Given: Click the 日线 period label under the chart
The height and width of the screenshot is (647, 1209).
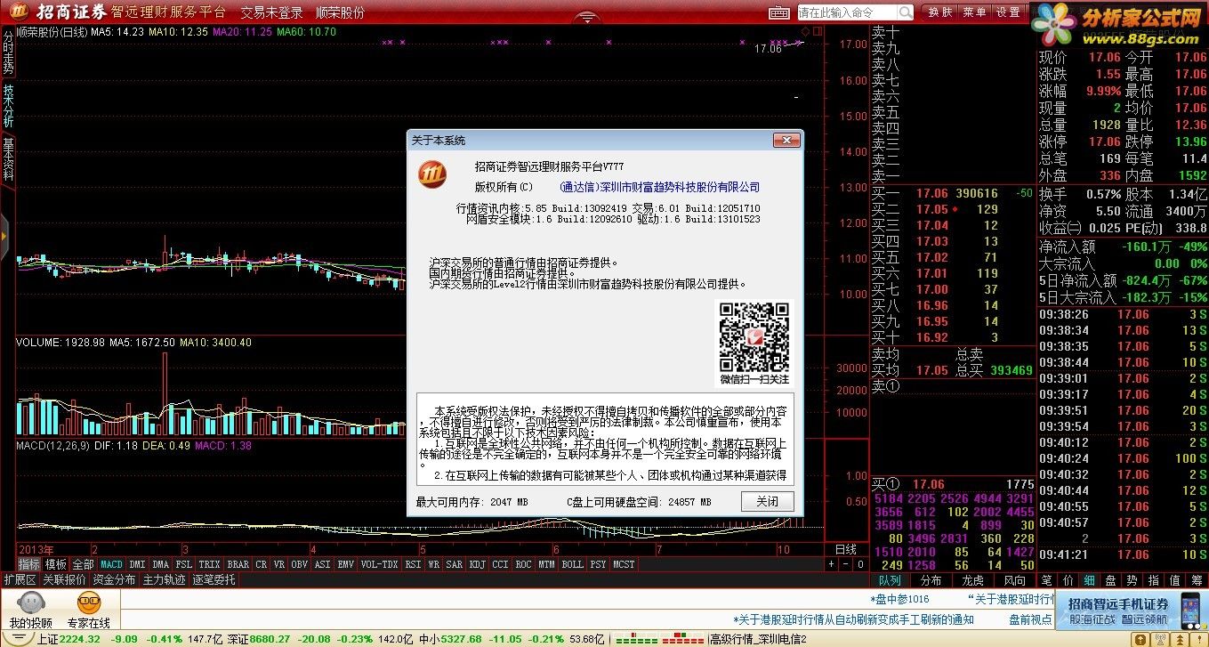Looking at the screenshot, I should (845, 549).
